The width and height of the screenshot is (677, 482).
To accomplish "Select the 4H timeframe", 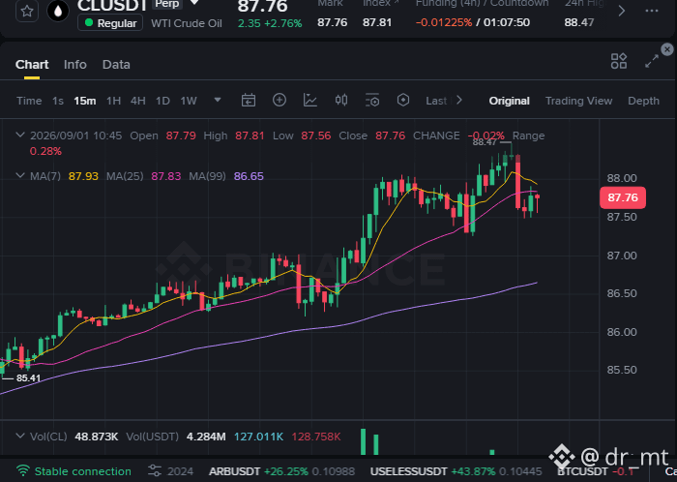I will pos(137,101).
